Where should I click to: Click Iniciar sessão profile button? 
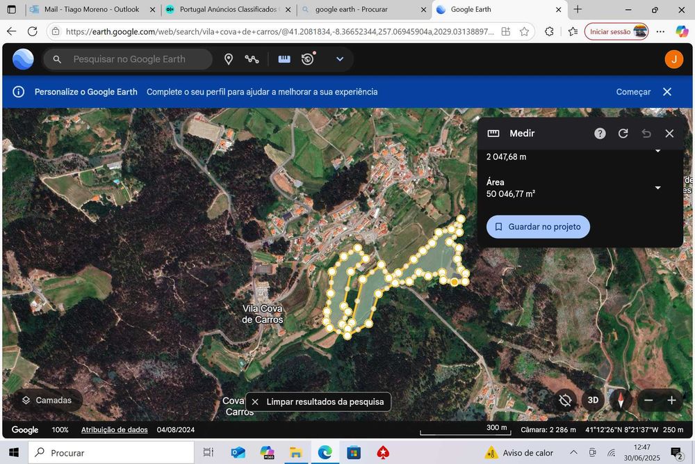[616, 31]
